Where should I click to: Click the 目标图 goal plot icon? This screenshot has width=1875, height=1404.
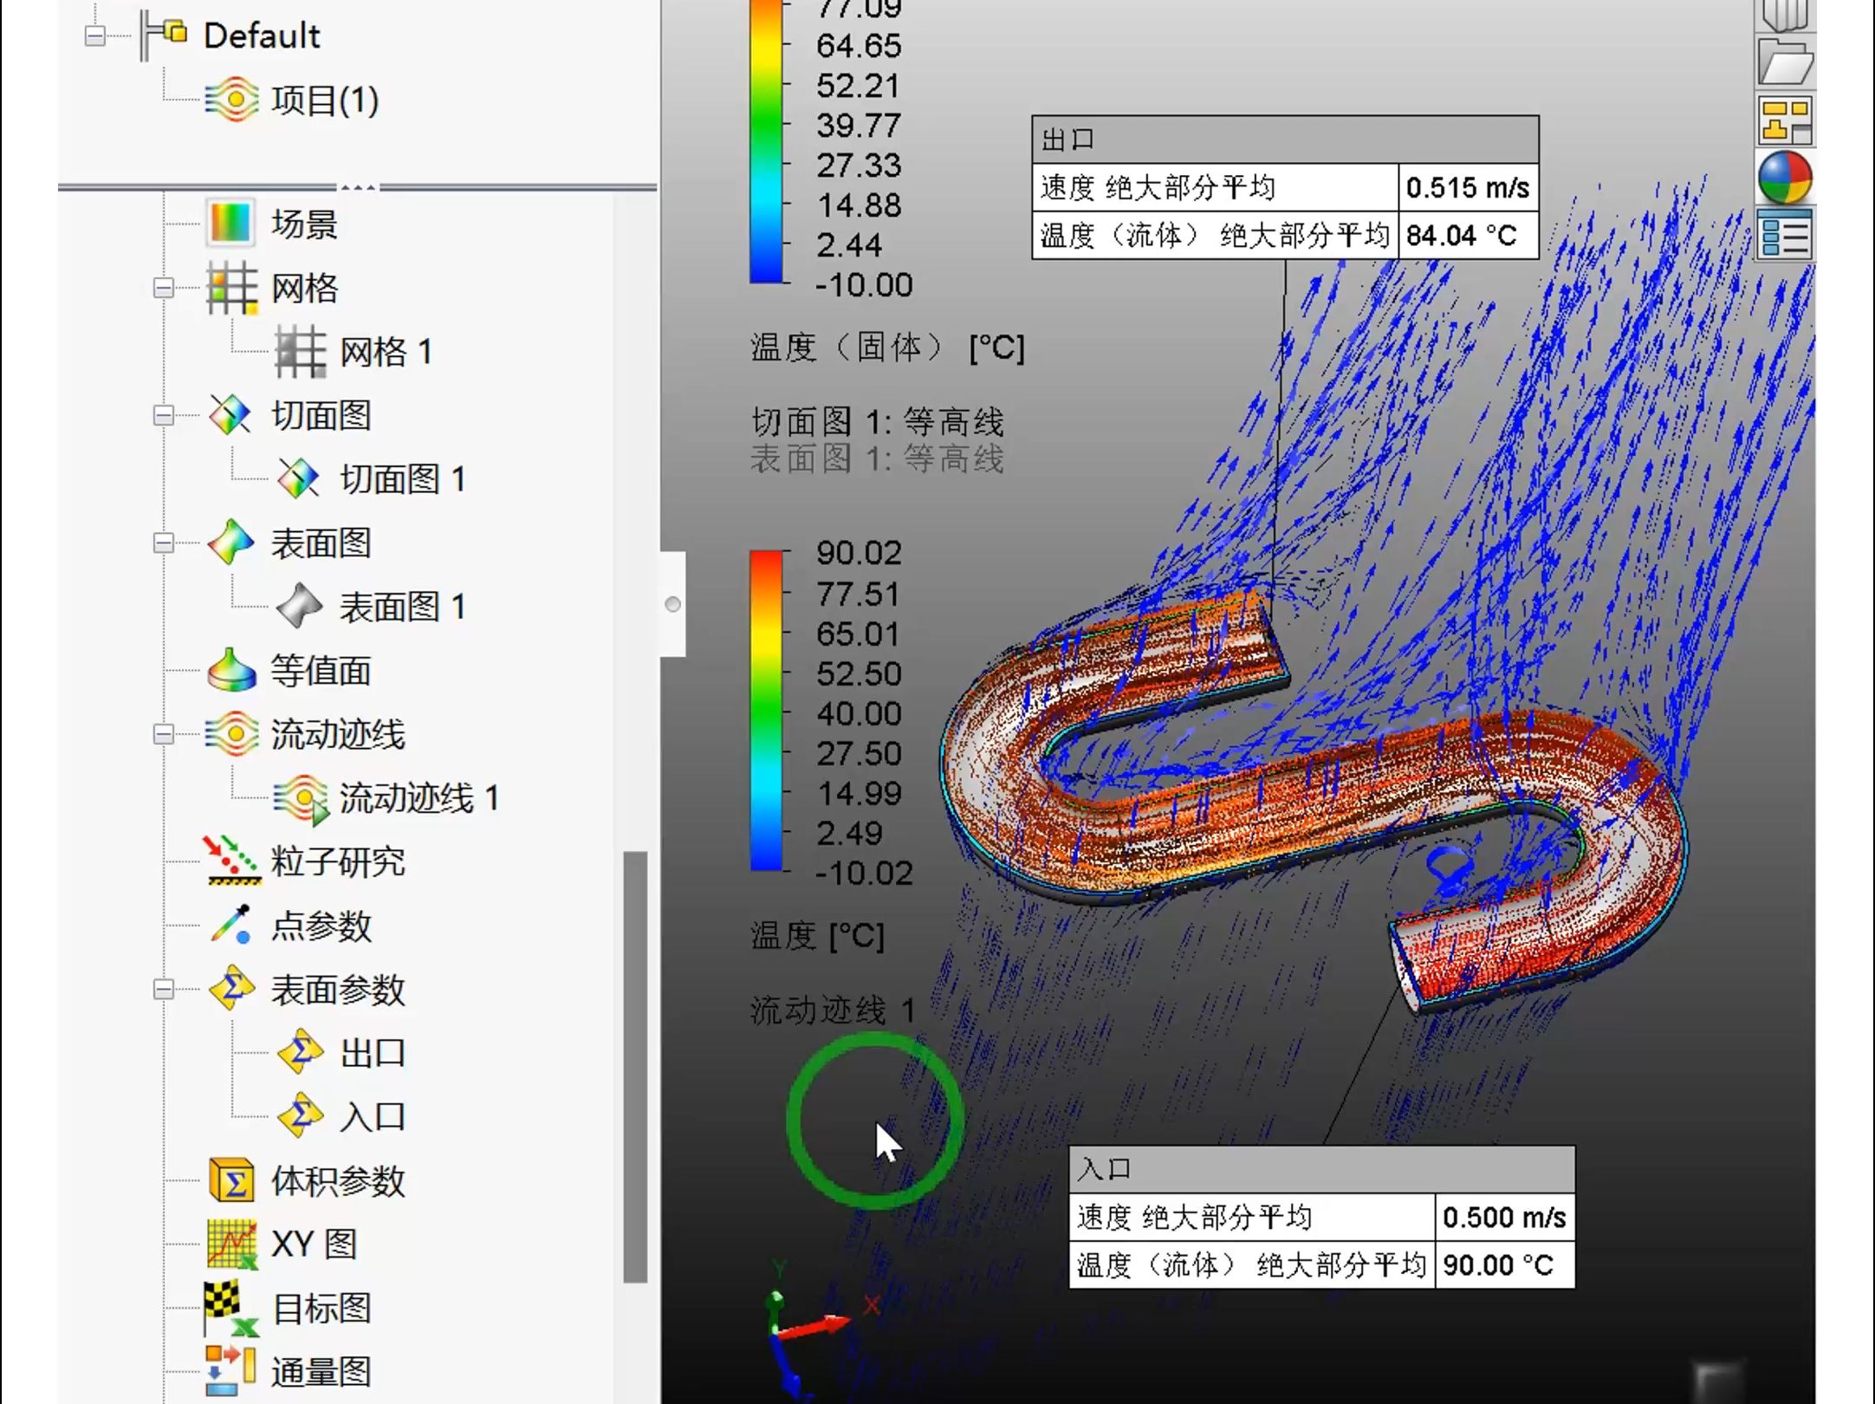[x=230, y=1309]
